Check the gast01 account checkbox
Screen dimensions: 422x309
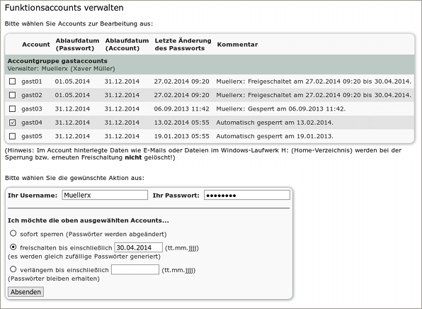(x=12, y=81)
